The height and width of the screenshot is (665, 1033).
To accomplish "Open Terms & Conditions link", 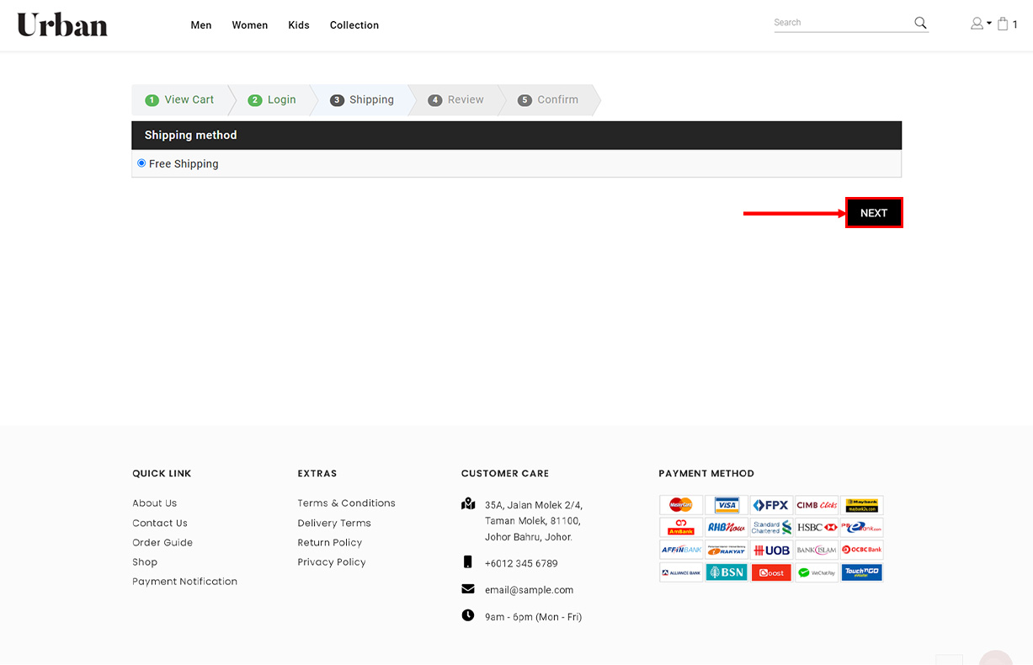I will 347,503.
